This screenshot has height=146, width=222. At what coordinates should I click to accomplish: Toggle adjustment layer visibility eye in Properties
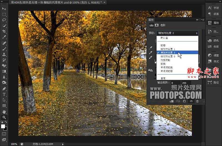[x=191, y=101]
